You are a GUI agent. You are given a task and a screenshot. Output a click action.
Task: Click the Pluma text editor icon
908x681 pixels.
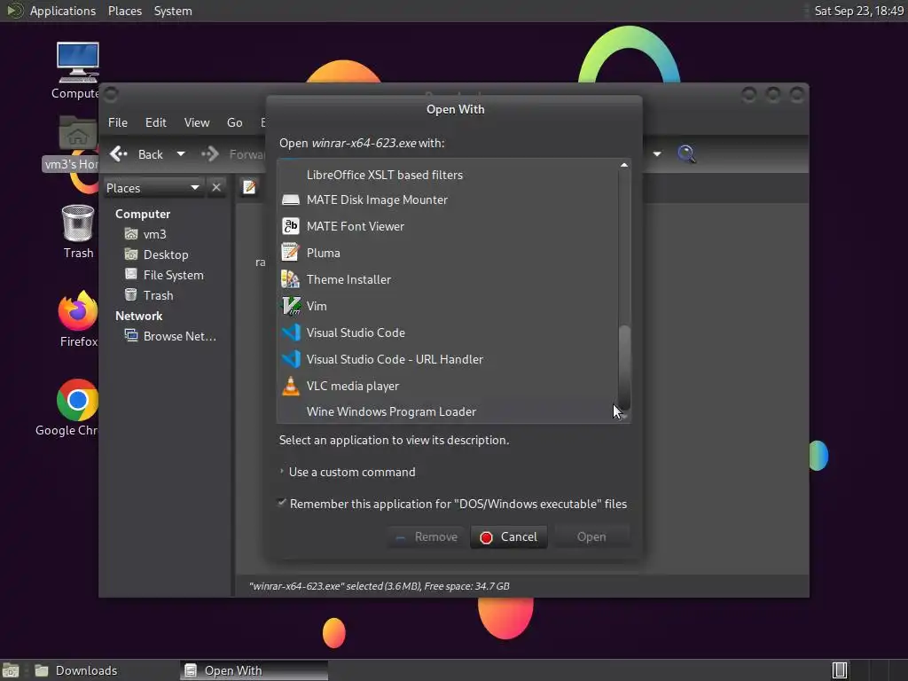pyautogui.click(x=290, y=253)
